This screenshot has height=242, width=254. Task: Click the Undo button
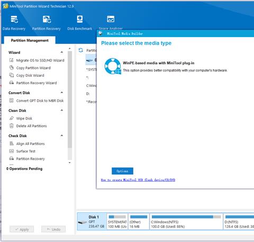tap(53, 229)
